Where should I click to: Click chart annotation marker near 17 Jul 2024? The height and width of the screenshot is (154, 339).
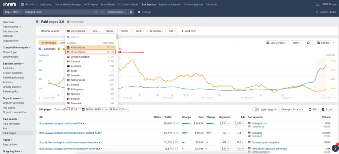[139, 95]
